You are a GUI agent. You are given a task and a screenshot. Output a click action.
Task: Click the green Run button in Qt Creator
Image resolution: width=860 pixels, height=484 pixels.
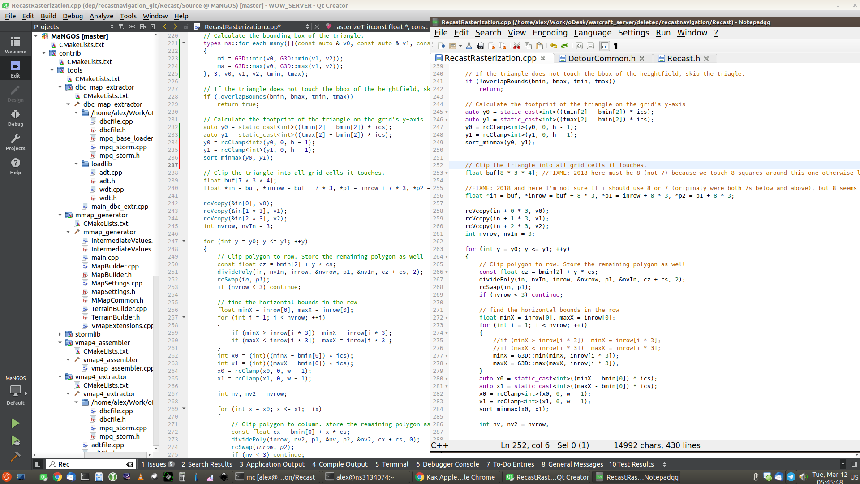[15, 423]
